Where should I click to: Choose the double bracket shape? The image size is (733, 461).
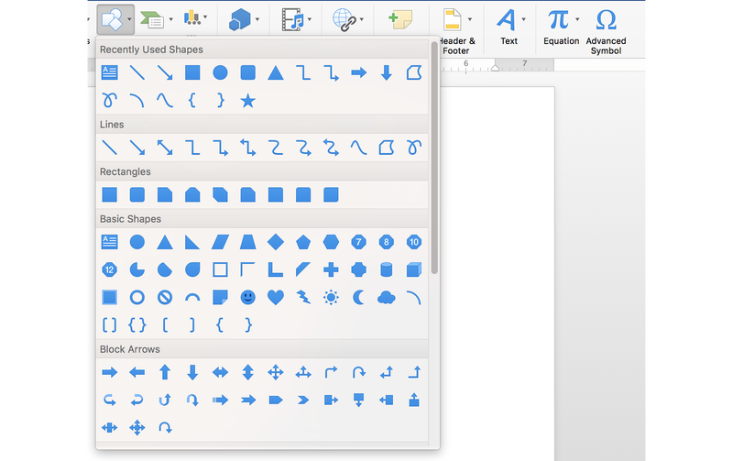(x=109, y=325)
